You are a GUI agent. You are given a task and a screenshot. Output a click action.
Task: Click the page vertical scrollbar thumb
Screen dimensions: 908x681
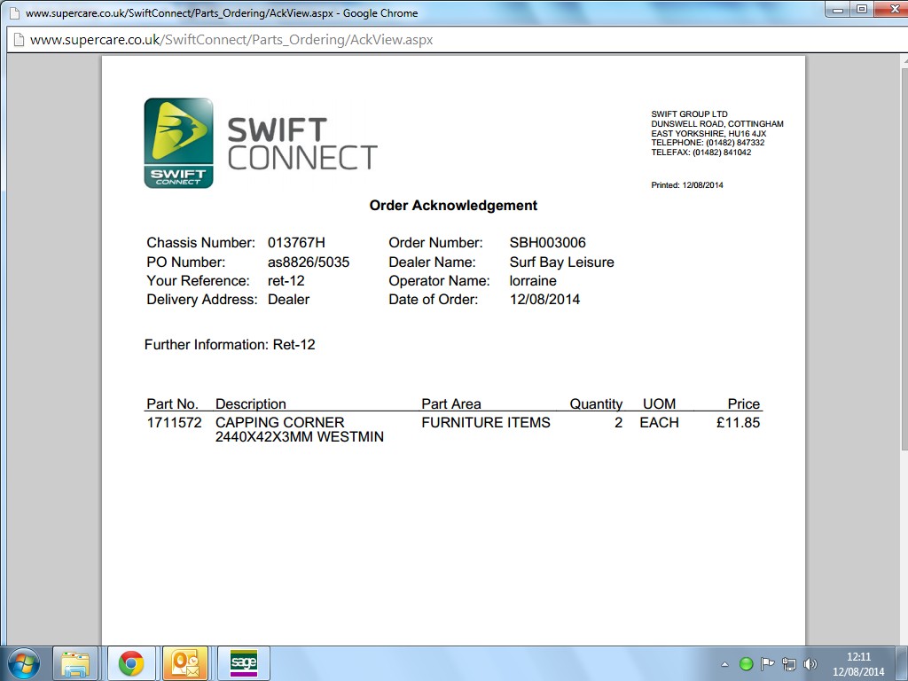[904, 258]
